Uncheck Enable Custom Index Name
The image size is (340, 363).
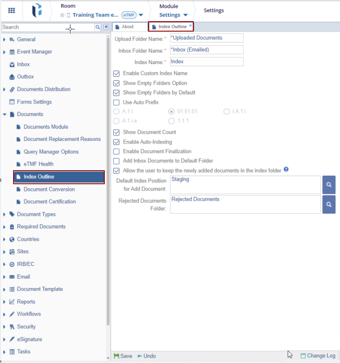point(116,73)
